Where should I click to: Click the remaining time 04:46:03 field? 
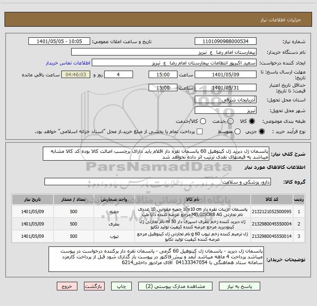[x=76, y=74]
